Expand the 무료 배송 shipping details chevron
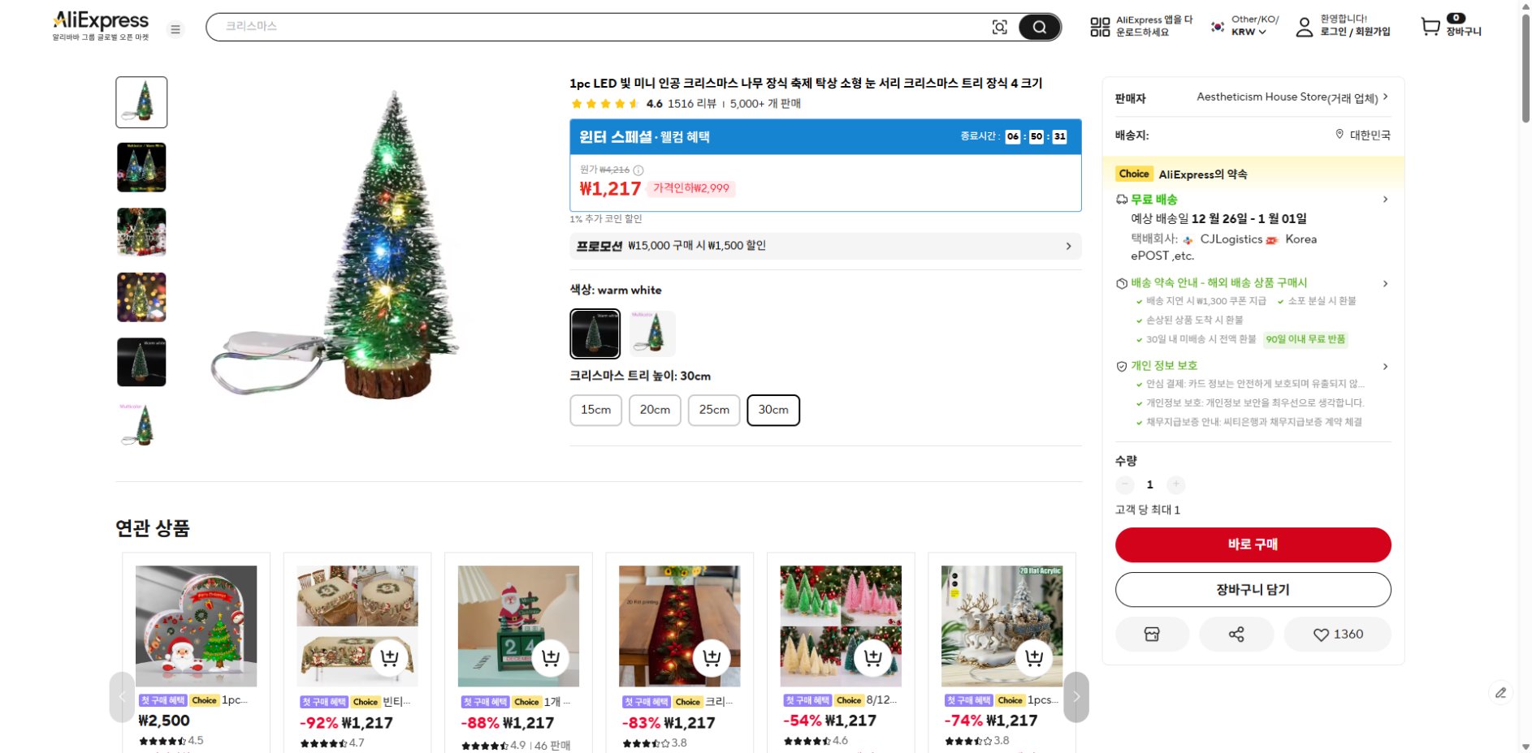 click(1385, 199)
